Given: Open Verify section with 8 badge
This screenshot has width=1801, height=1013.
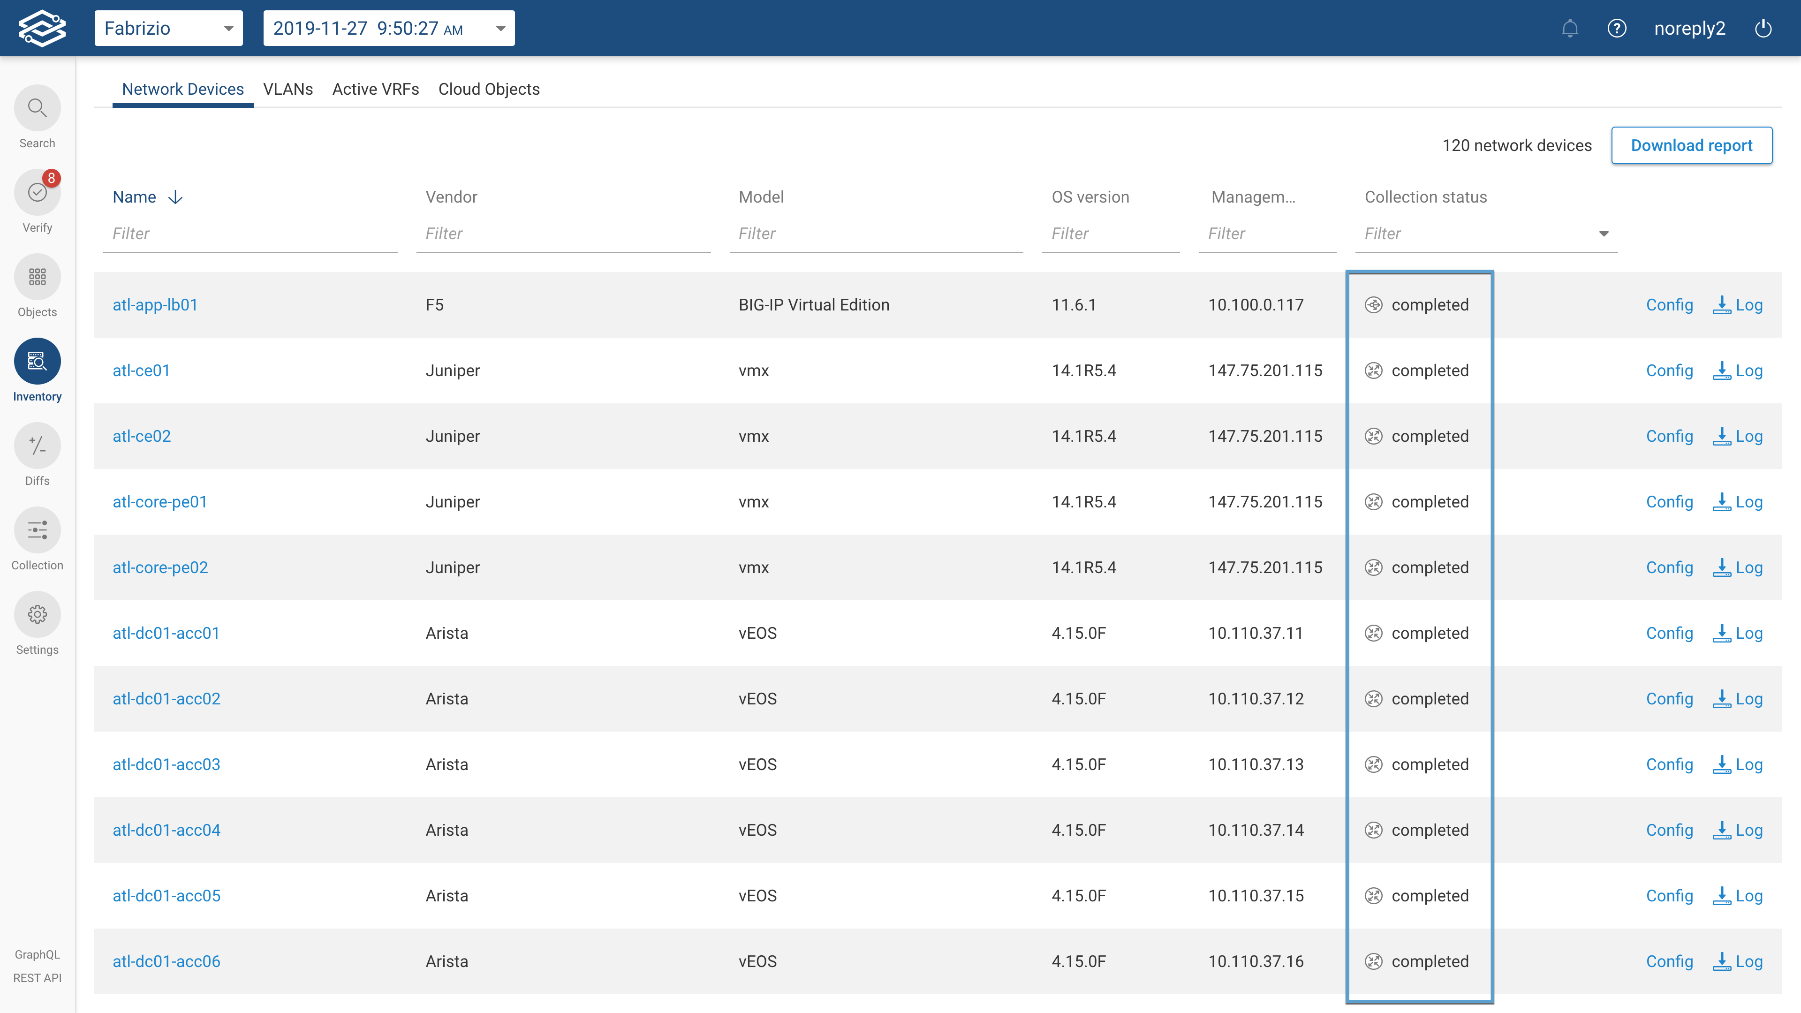Looking at the screenshot, I should click(37, 192).
